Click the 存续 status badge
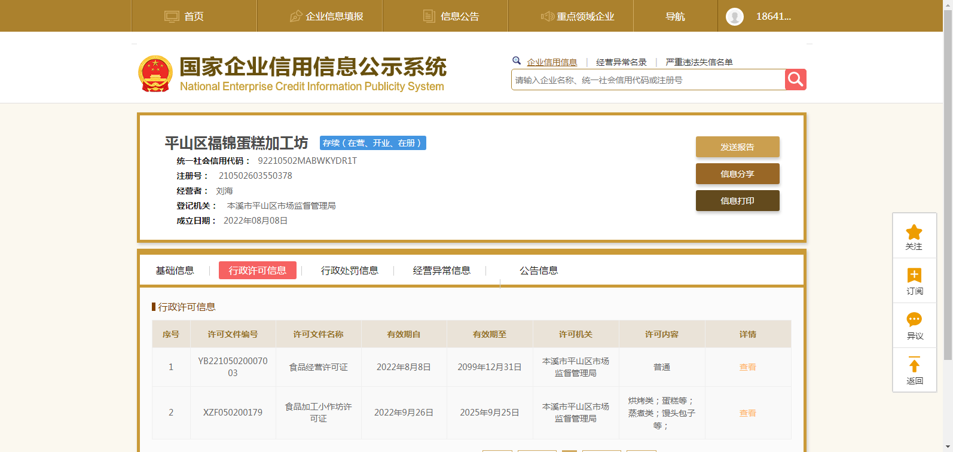Screen dimensions: 953x452 point(373,143)
